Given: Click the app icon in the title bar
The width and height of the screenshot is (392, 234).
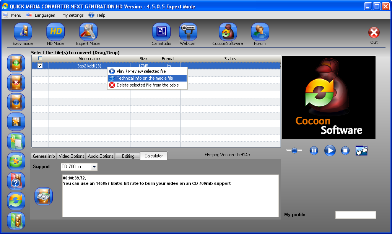Looking at the screenshot, I should (5, 6).
